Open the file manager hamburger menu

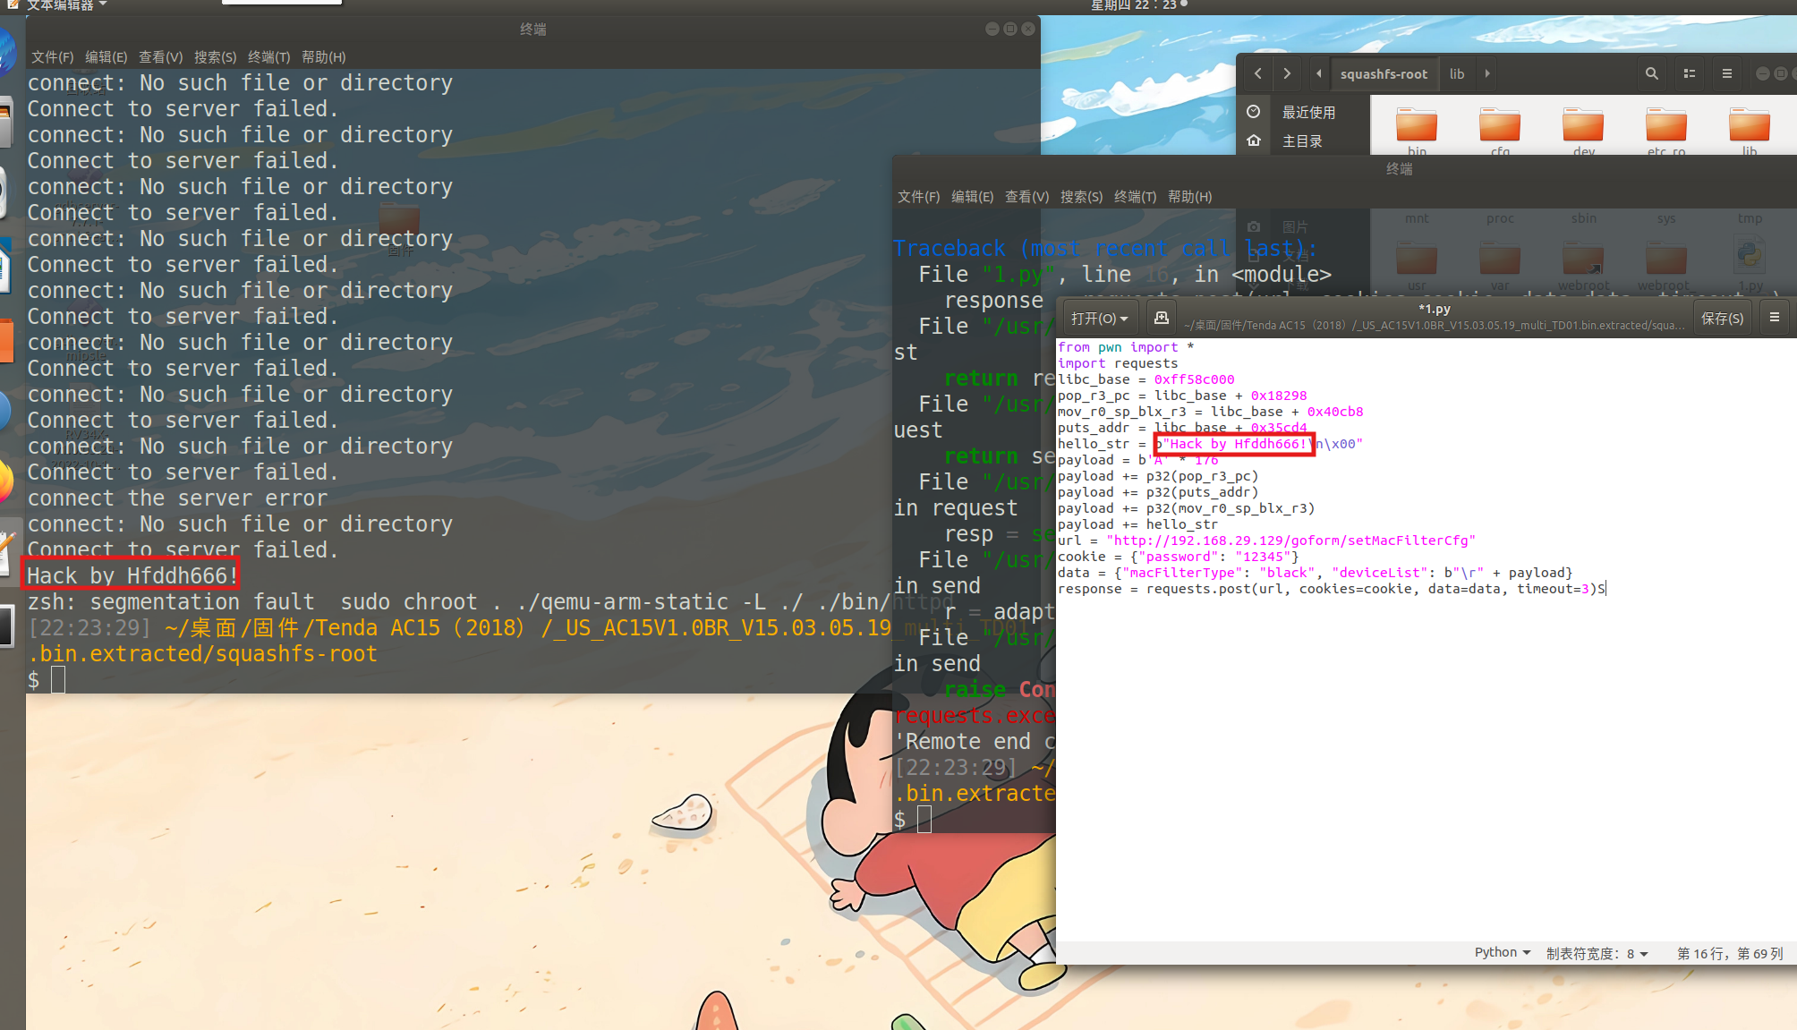(1727, 73)
